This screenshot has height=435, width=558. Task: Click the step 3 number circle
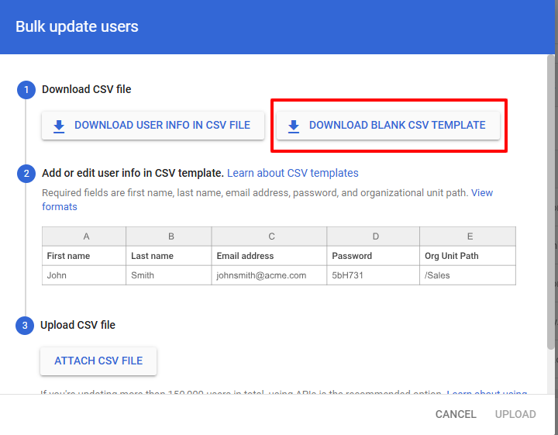pyautogui.click(x=26, y=326)
